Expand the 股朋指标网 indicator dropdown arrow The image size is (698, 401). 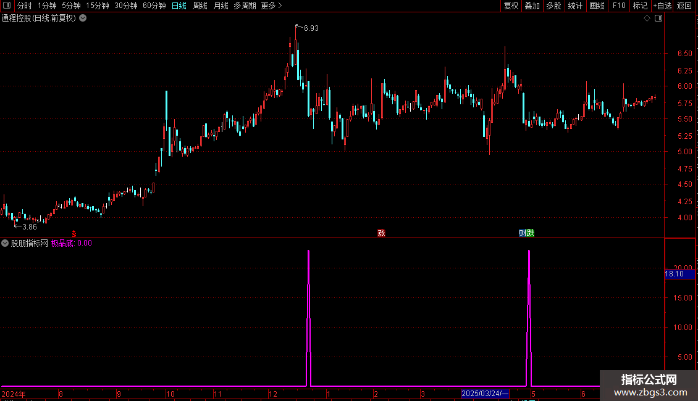(x=5, y=243)
